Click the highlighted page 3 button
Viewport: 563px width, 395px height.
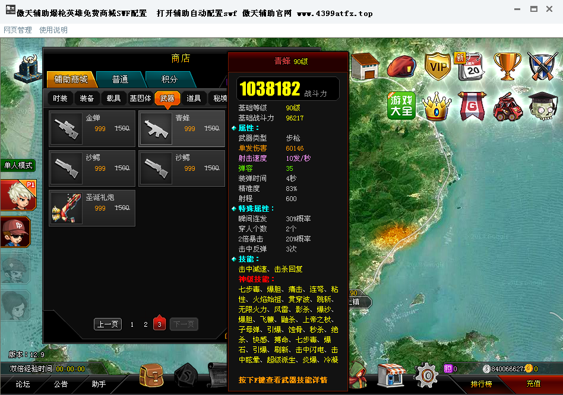tap(159, 323)
